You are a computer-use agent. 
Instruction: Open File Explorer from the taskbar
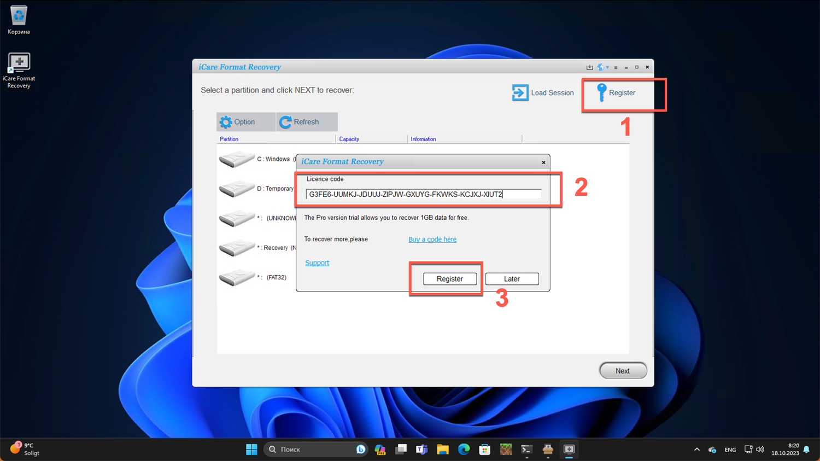pos(443,450)
